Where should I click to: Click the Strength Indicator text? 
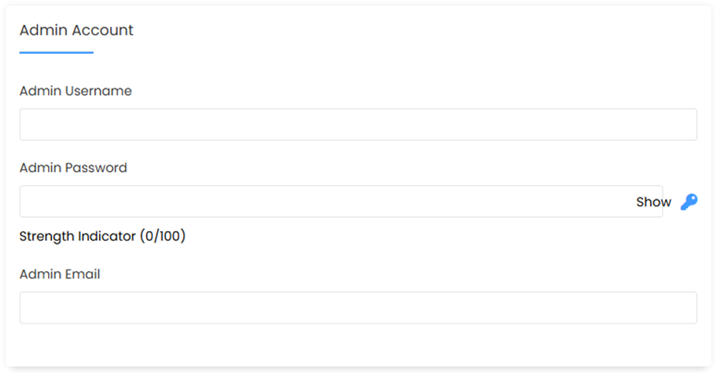[x=78, y=236]
